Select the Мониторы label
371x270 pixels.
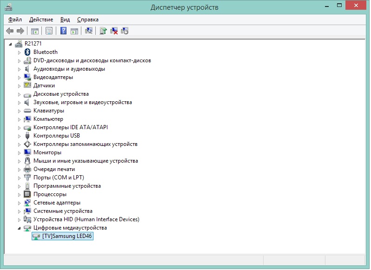click(x=47, y=152)
